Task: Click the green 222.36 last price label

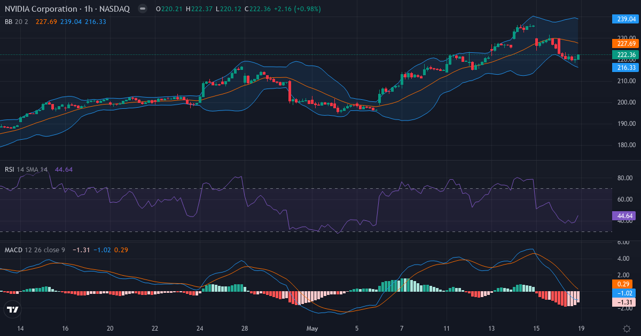Action: pyautogui.click(x=626, y=55)
